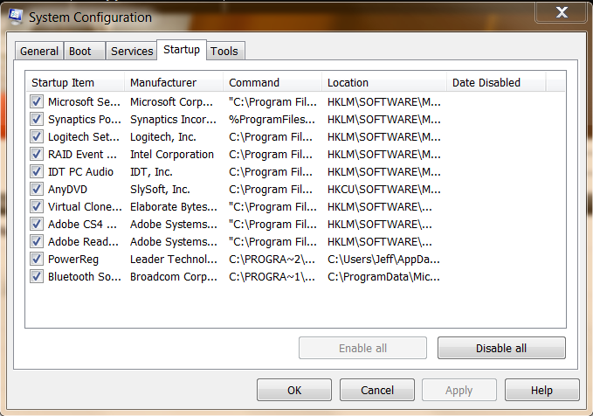Click the SlySoft, Inc. manufacturer cell

point(160,190)
